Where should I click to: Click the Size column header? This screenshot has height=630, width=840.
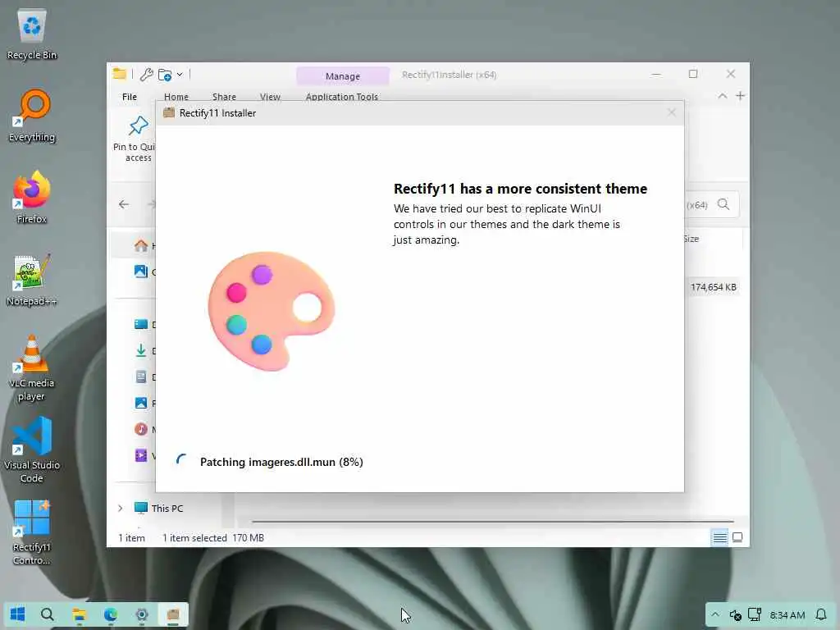pyautogui.click(x=691, y=239)
